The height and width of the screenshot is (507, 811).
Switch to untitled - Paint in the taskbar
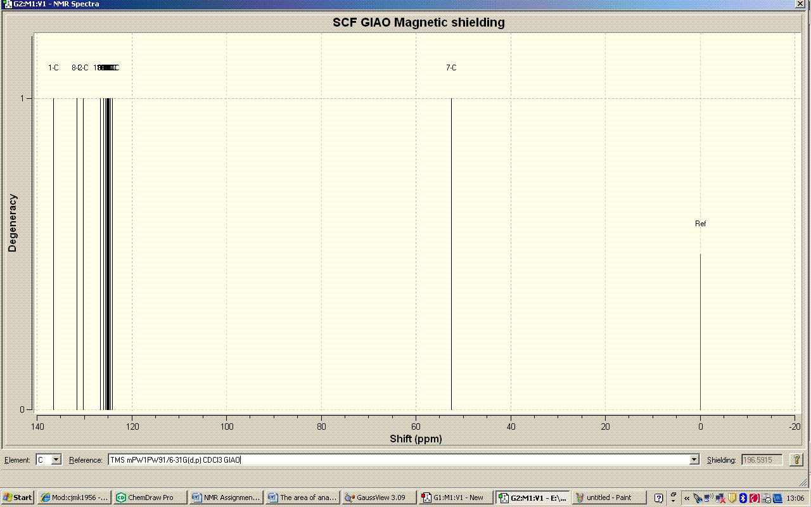coord(609,497)
